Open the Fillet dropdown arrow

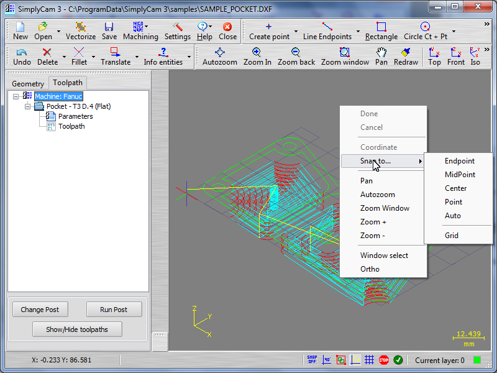click(94, 57)
